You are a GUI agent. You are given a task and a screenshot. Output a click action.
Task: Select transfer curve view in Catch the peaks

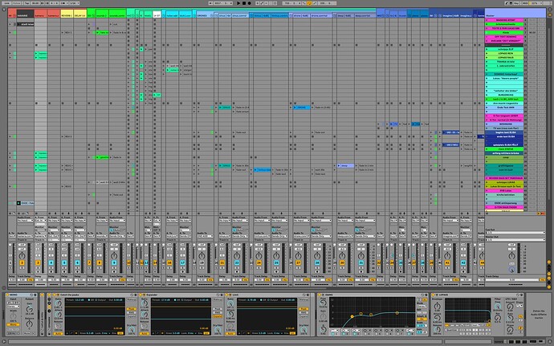point(71,333)
